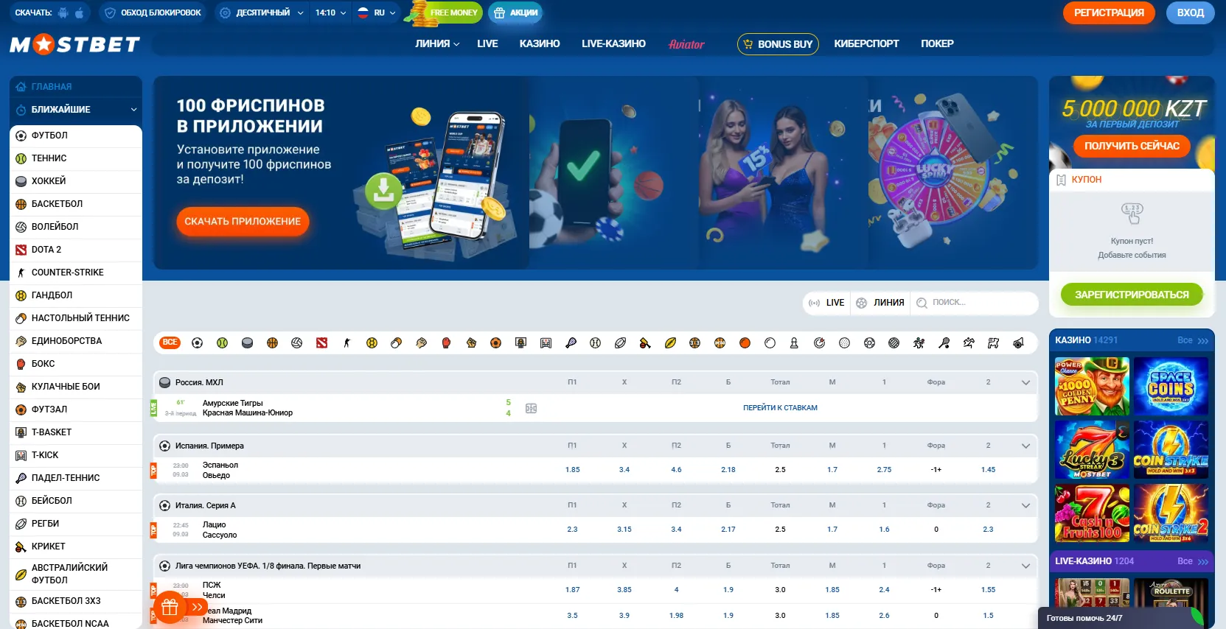Image resolution: width=1226 pixels, height=629 pixels.
Task: Filter by football icon in the sports icon row
Action: (197, 342)
